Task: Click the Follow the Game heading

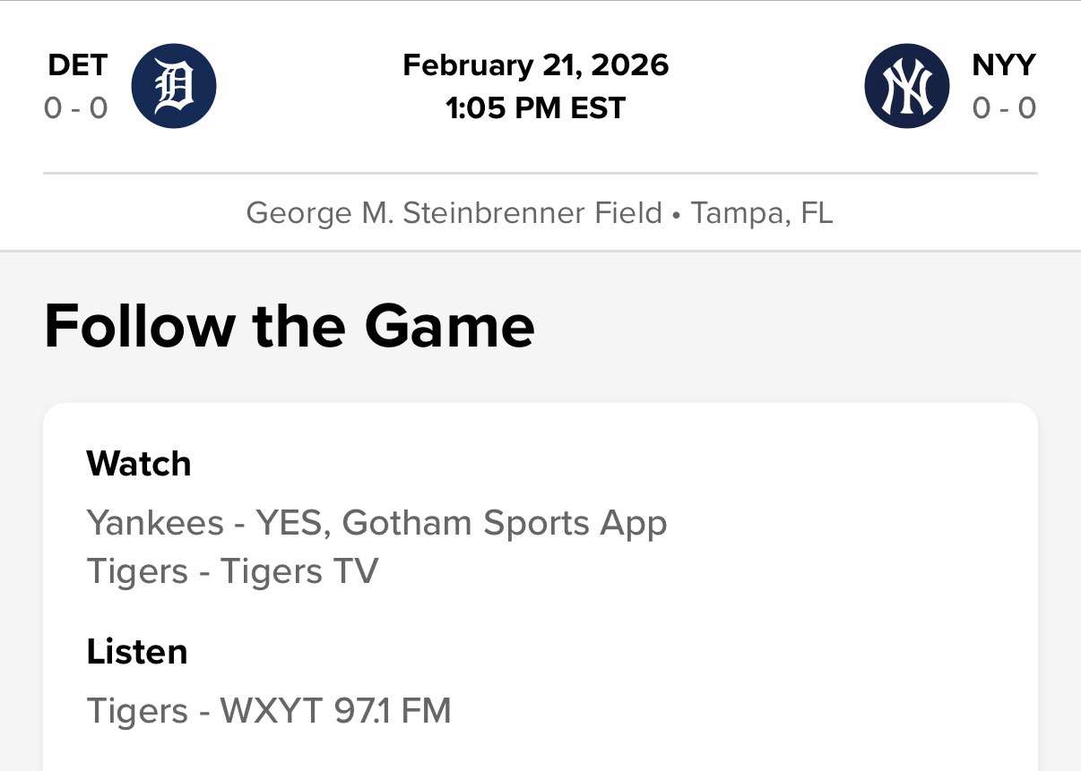Action: (290, 326)
